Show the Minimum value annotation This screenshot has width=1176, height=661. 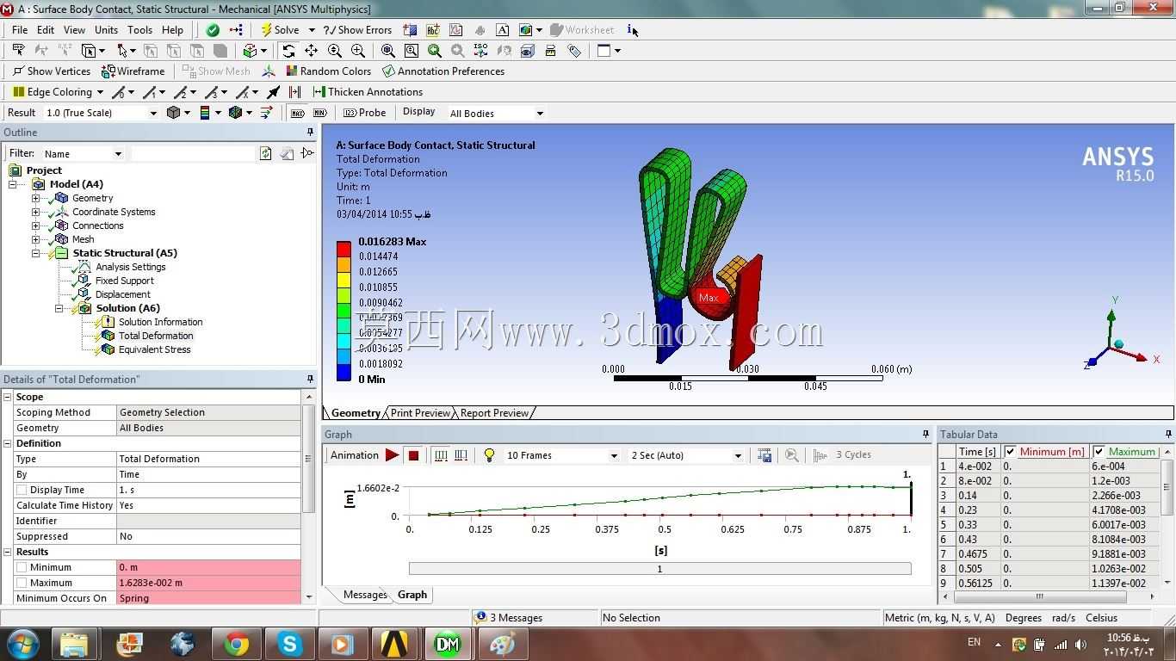pos(320,113)
